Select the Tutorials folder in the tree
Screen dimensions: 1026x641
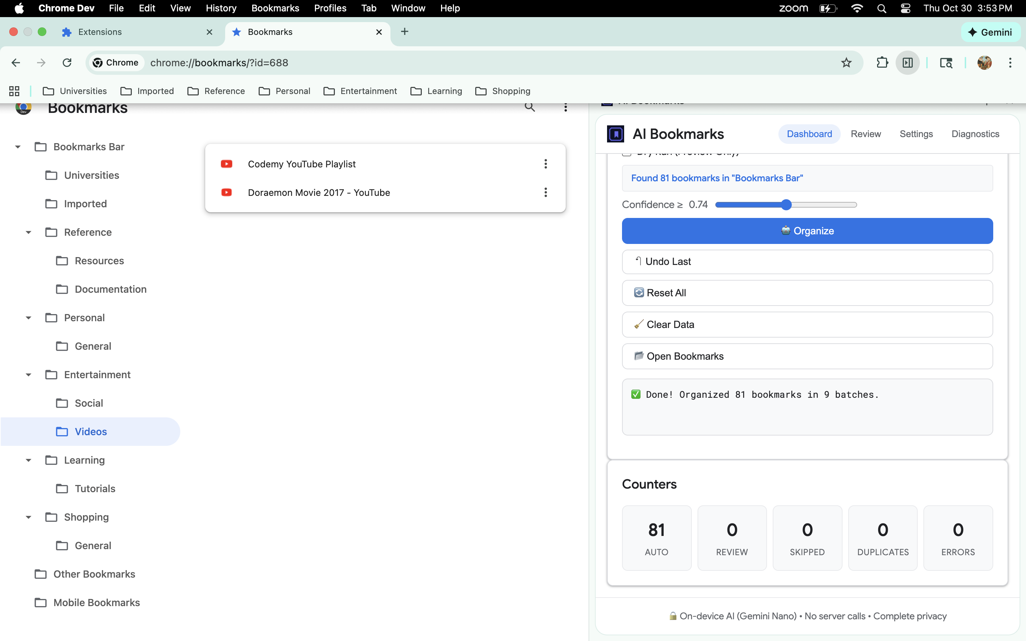tap(95, 489)
